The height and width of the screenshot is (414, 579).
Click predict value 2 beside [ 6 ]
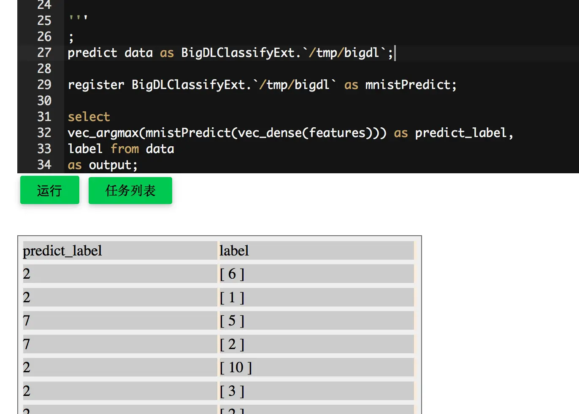coord(120,274)
